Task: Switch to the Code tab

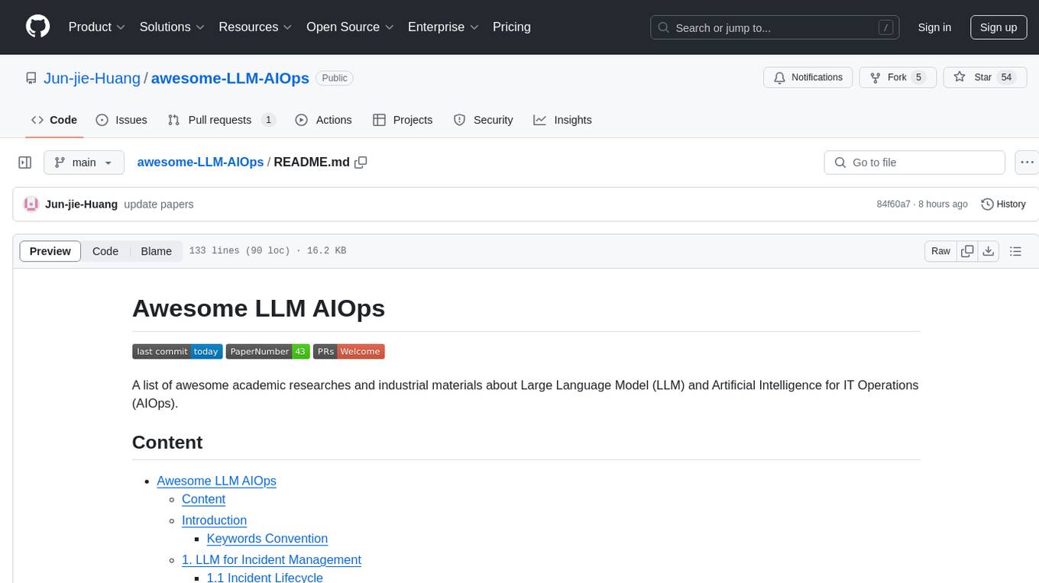Action: click(54, 120)
